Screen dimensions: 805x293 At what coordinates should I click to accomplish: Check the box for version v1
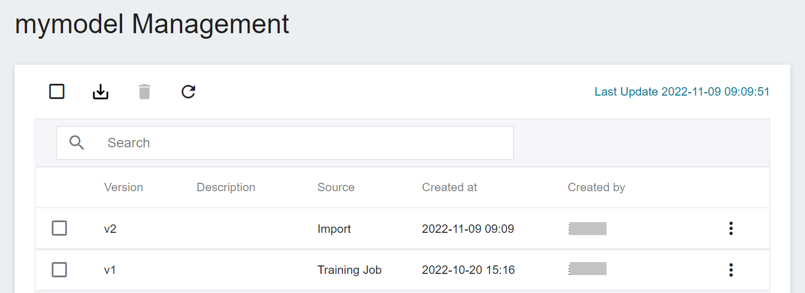(x=60, y=270)
